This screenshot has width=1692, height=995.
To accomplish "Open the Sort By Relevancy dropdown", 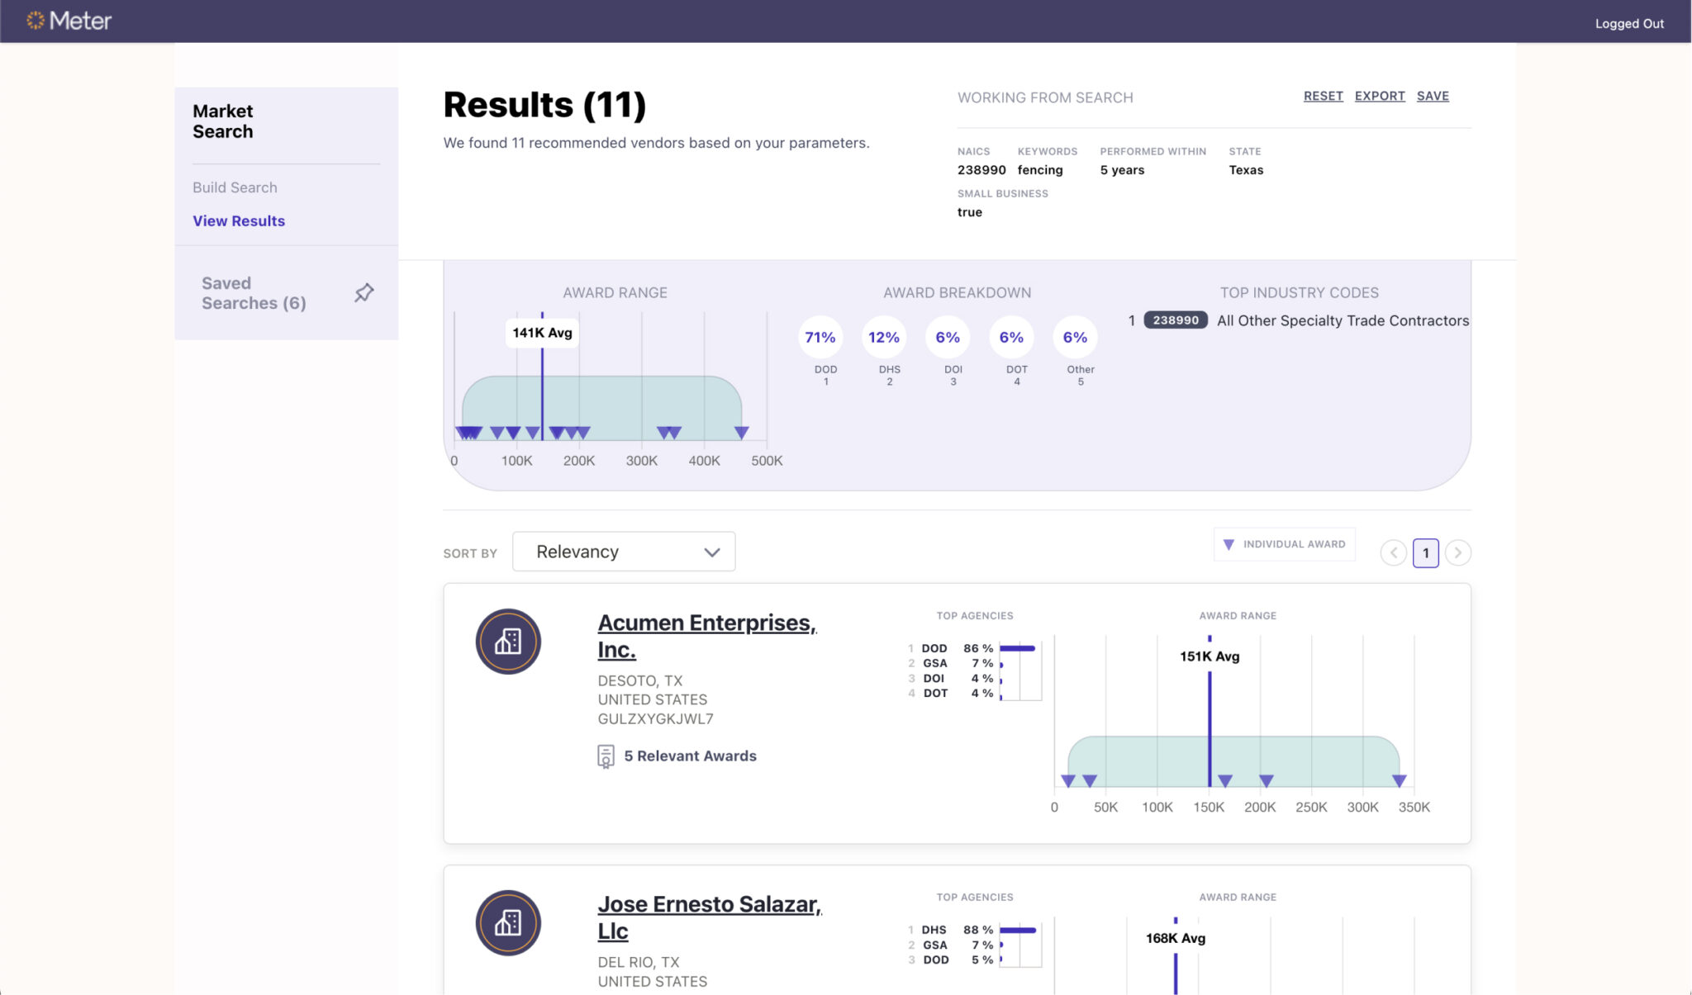I will pos(624,552).
